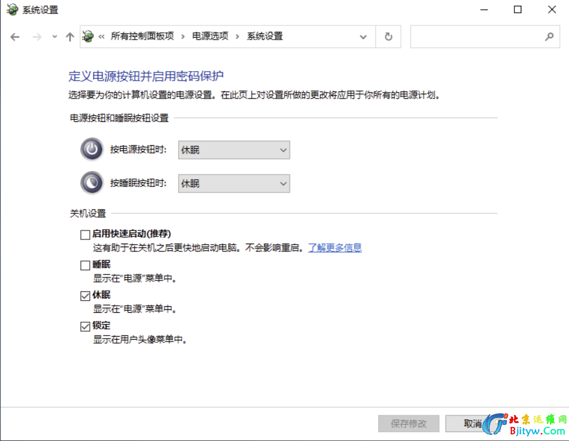
Task: Click the control panel icon in address bar
Action: click(88, 37)
